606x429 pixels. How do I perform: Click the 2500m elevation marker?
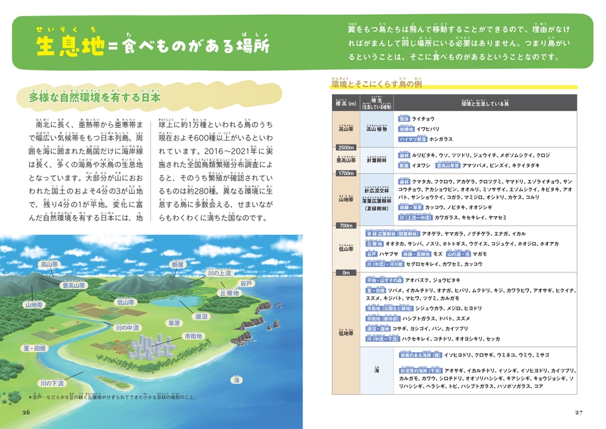pos(346,147)
